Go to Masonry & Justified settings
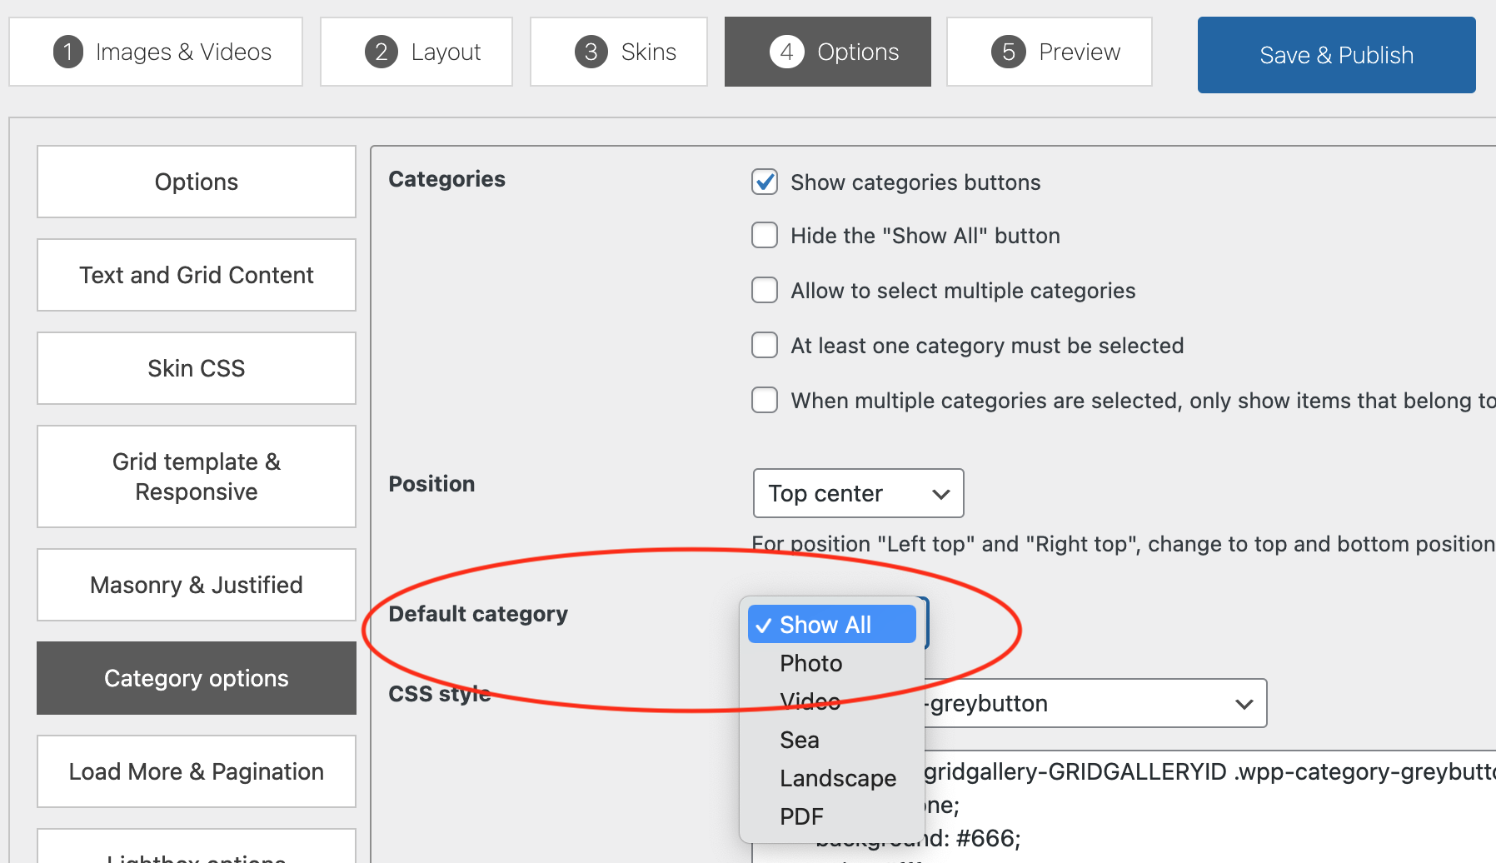This screenshot has width=1496, height=863. pyautogui.click(x=197, y=585)
